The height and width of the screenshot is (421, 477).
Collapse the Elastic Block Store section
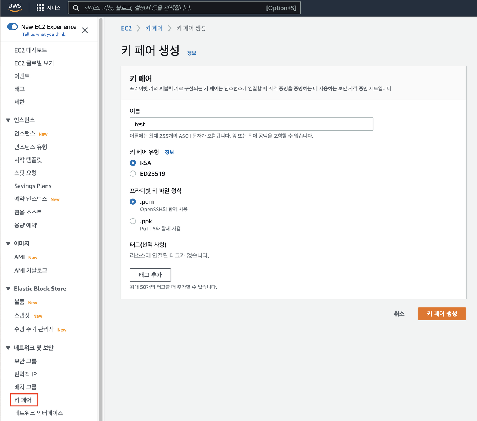(8, 289)
